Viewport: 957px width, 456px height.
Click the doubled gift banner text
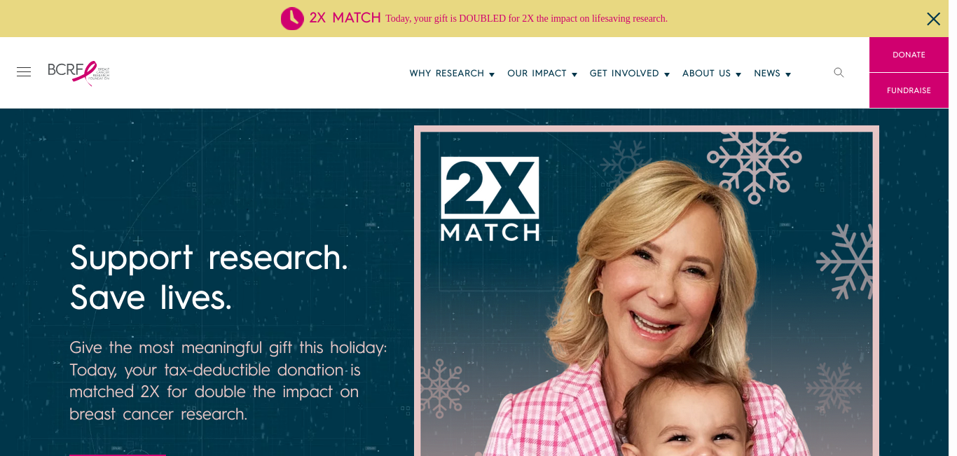click(x=526, y=19)
